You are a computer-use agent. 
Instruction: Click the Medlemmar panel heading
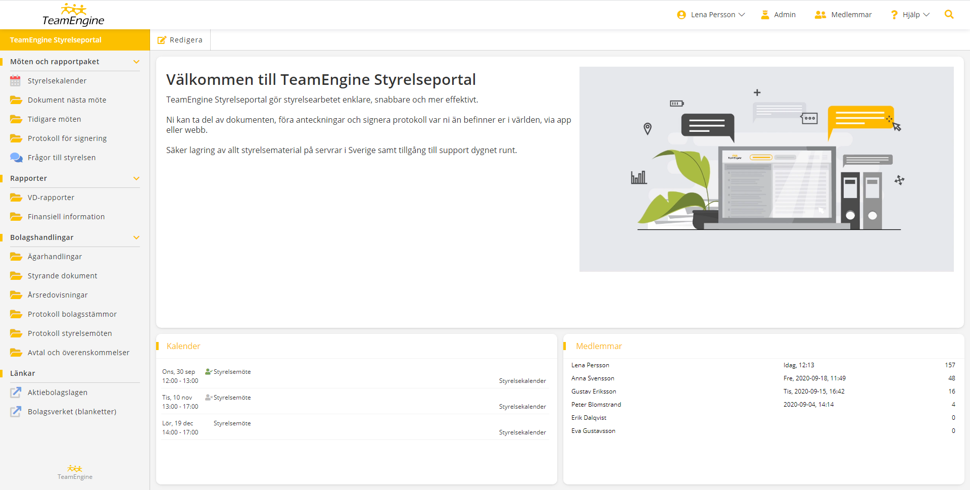[599, 346]
